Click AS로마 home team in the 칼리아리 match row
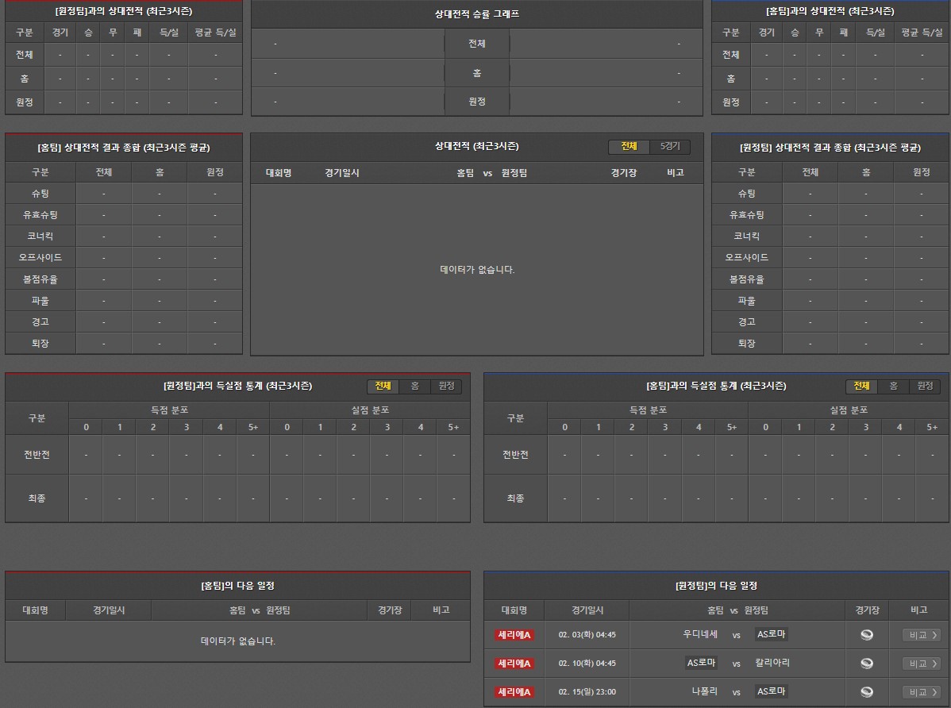Viewport: 951px width, 708px height. [701, 663]
